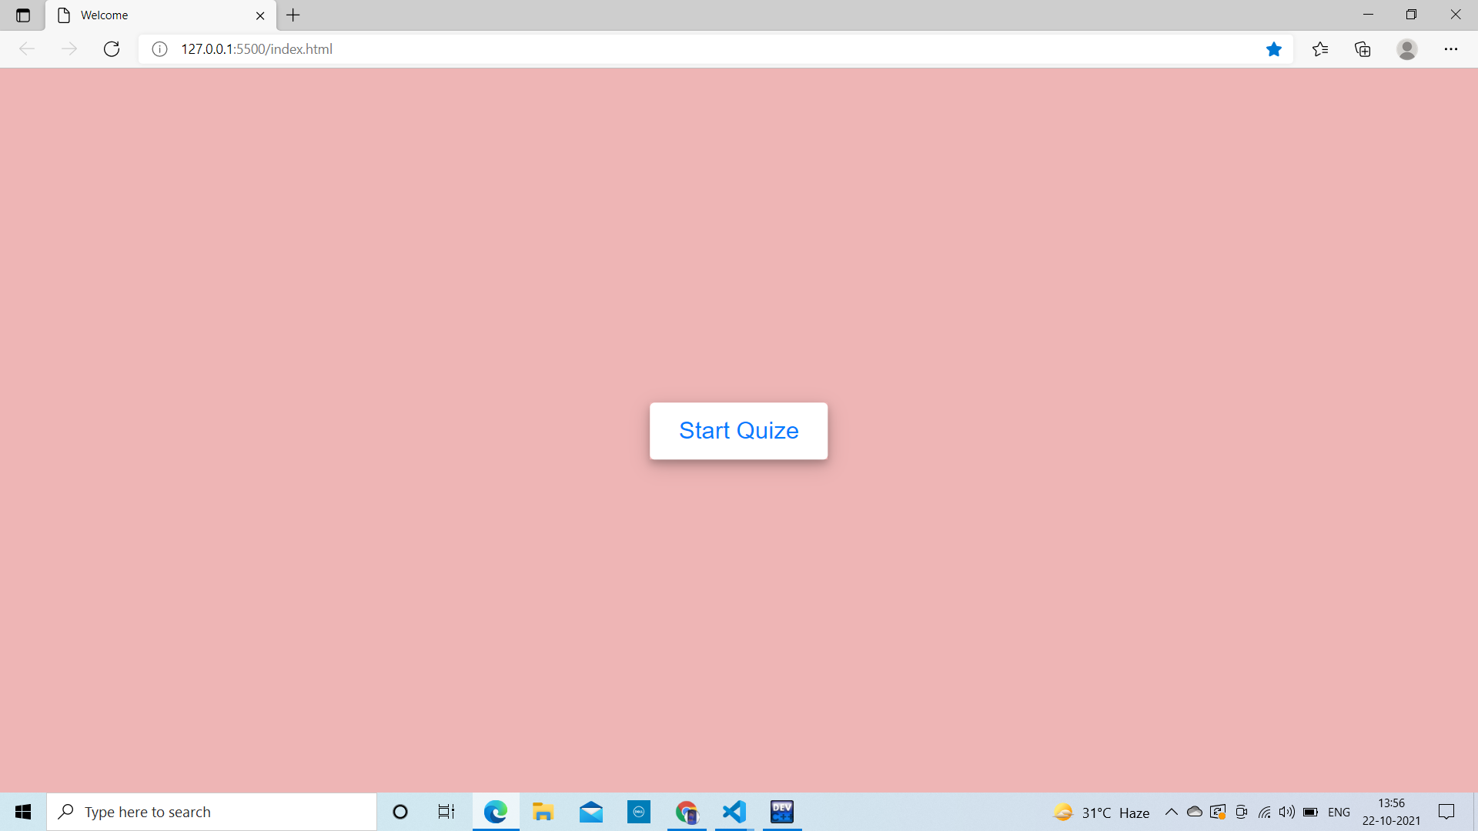
Task: Open the site information panel
Action: (159, 48)
